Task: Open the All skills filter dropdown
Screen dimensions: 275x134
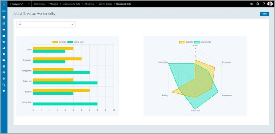Action: pos(46,24)
